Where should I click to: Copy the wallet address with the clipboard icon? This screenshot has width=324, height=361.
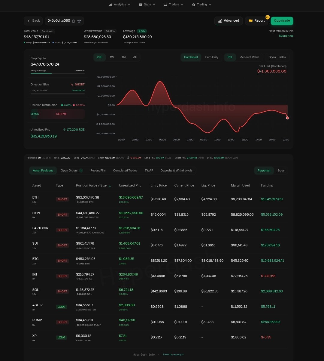[x=74, y=21]
